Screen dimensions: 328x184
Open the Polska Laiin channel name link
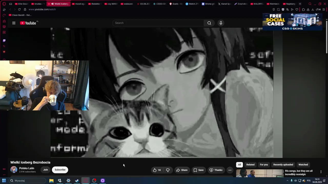[x=27, y=168]
